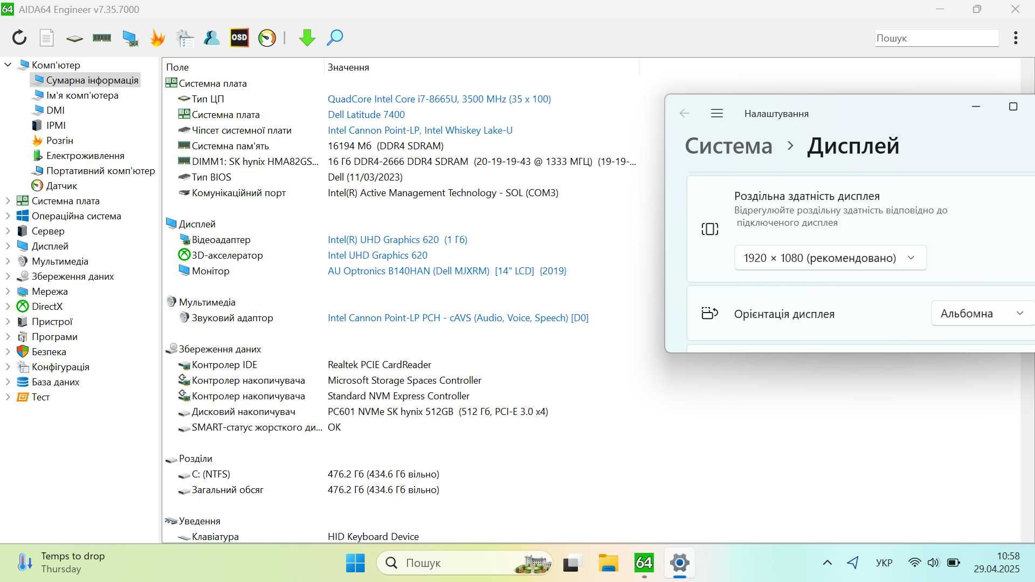Open the Intel Cannon Point-LP chipset link

[420, 130]
